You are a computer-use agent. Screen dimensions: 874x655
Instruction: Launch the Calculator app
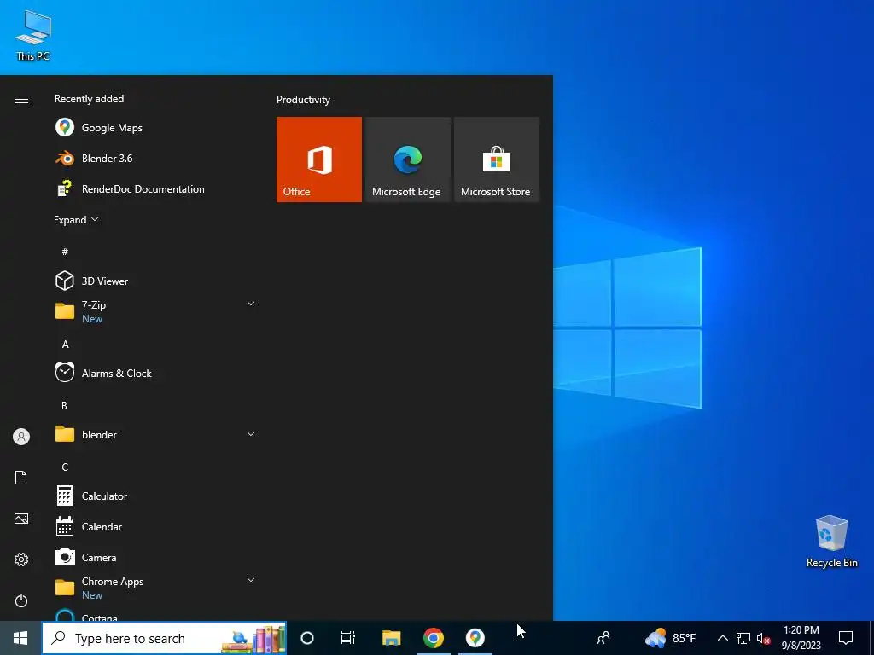point(154,496)
